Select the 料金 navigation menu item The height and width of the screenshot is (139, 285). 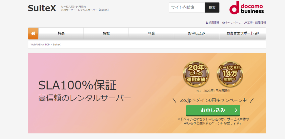tap(151, 33)
